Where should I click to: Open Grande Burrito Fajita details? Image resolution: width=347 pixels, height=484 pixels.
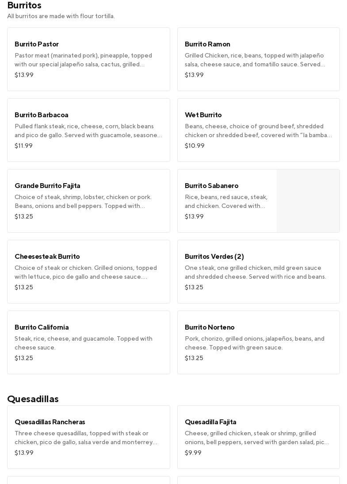(88, 201)
